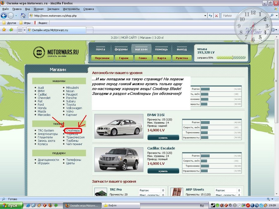Click the Cadillac Escalade car thumbnail
This screenshot has width=279, height=209.
click(119, 160)
